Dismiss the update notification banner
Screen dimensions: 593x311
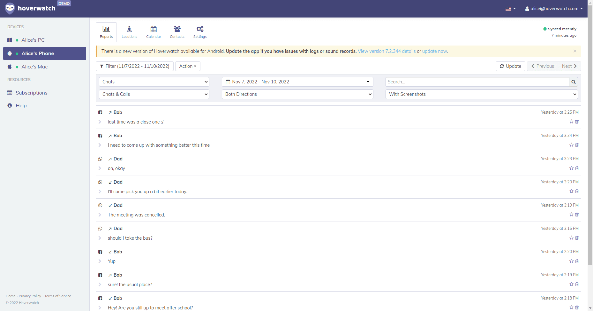click(x=574, y=51)
